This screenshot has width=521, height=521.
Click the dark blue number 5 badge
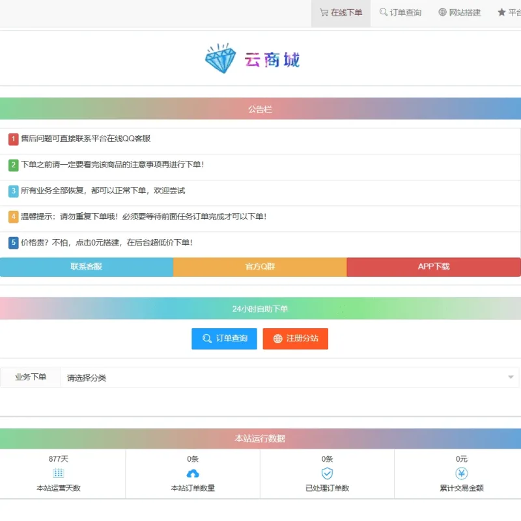click(13, 243)
